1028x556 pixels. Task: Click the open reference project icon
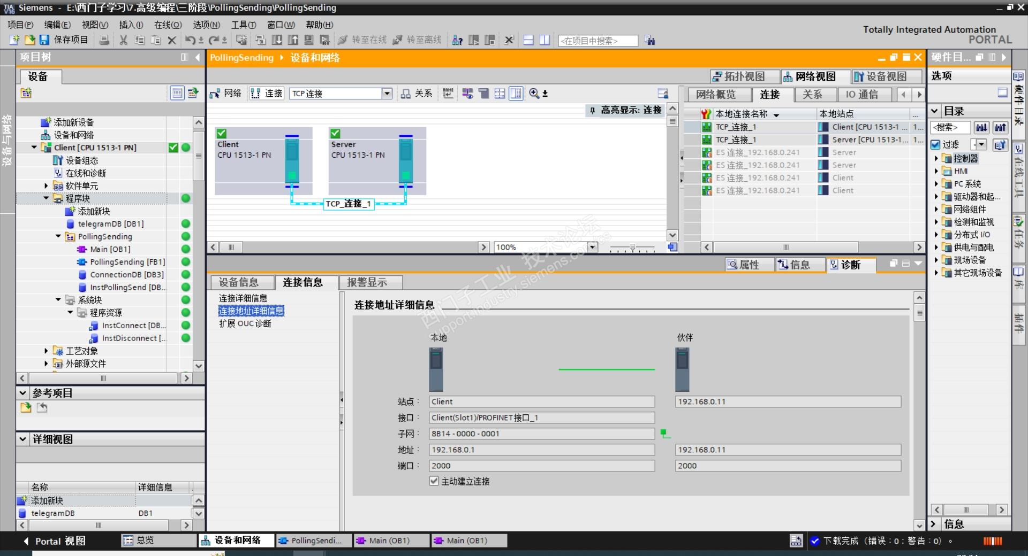pos(26,408)
